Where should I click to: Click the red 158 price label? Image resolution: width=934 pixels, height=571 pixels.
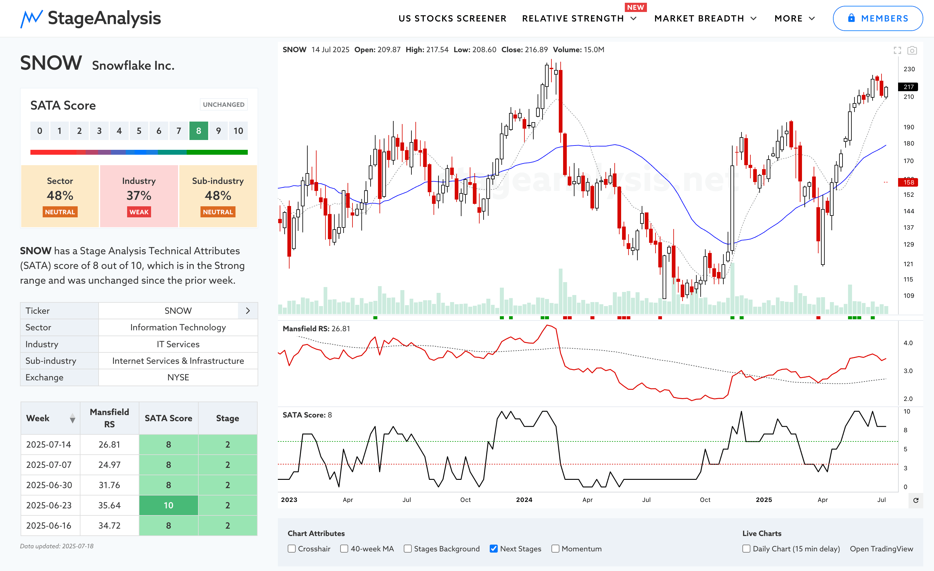908,182
